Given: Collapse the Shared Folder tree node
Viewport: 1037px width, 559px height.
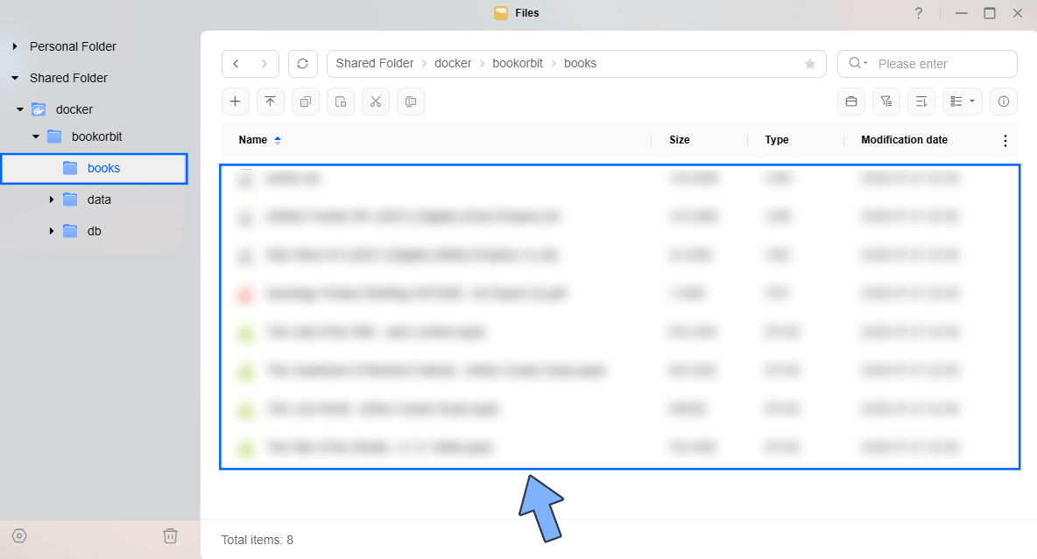Looking at the screenshot, I should (x=15, y=78).
